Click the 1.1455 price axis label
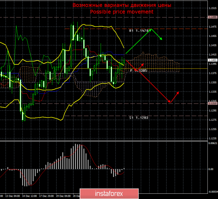218x199 pixels. pos(213,36)
